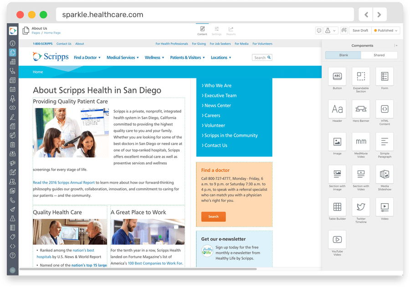The image size is (410, 287).
Task: Expand the Wellness menu
Action: click(x=154, y=57)
